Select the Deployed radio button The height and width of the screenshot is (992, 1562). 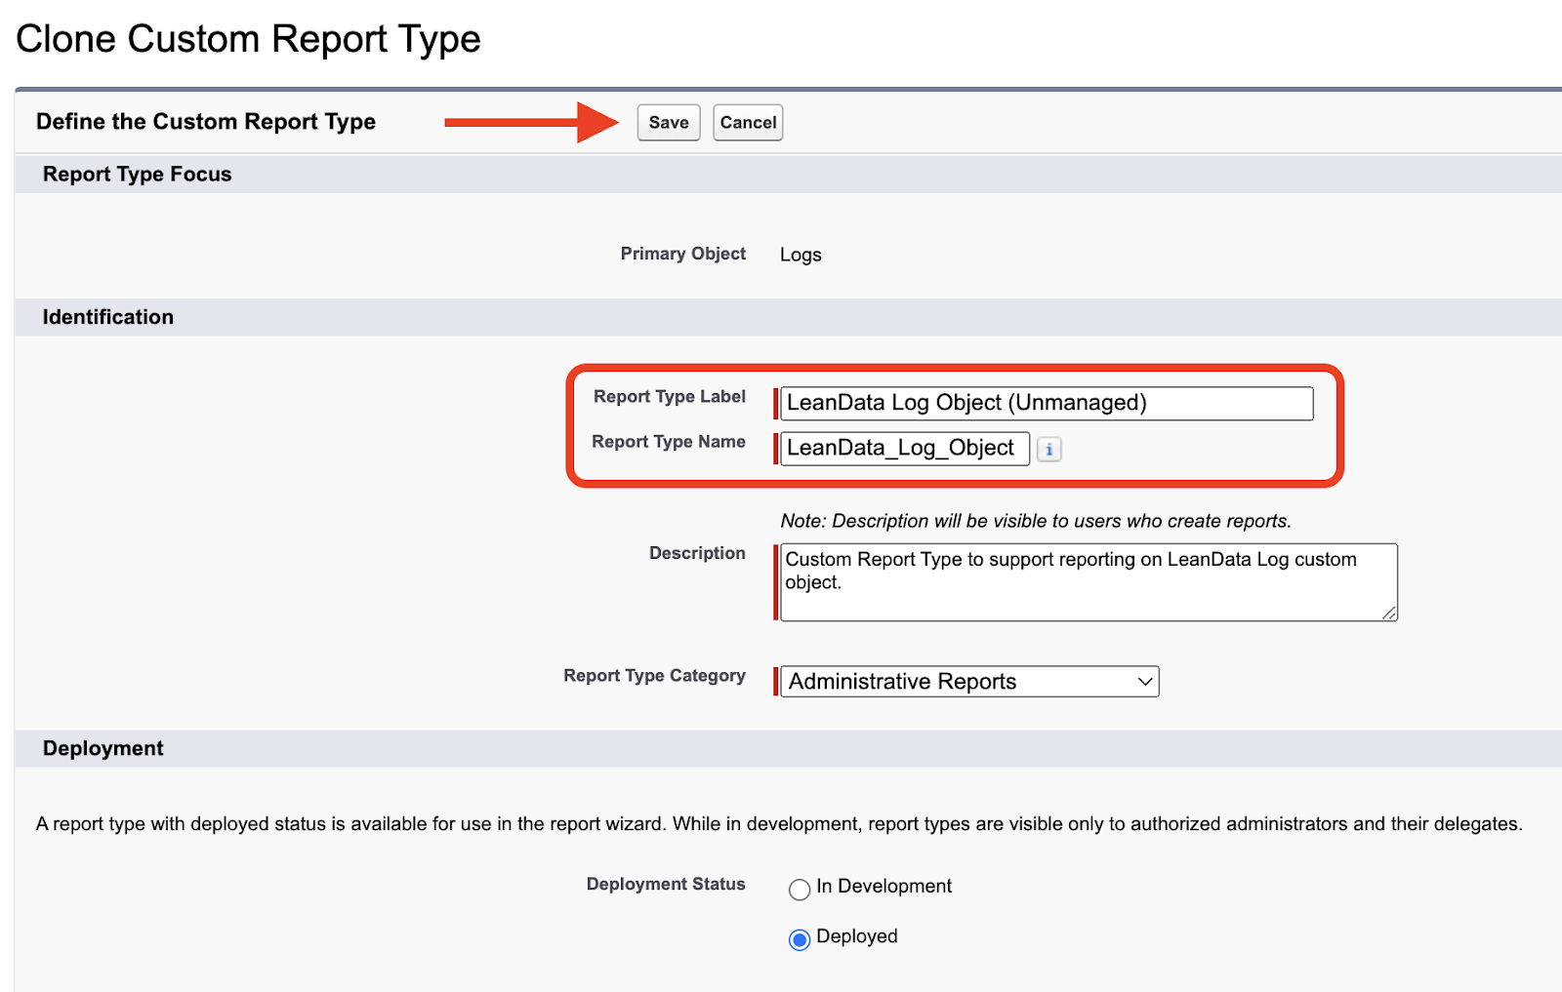coord(800,939)
